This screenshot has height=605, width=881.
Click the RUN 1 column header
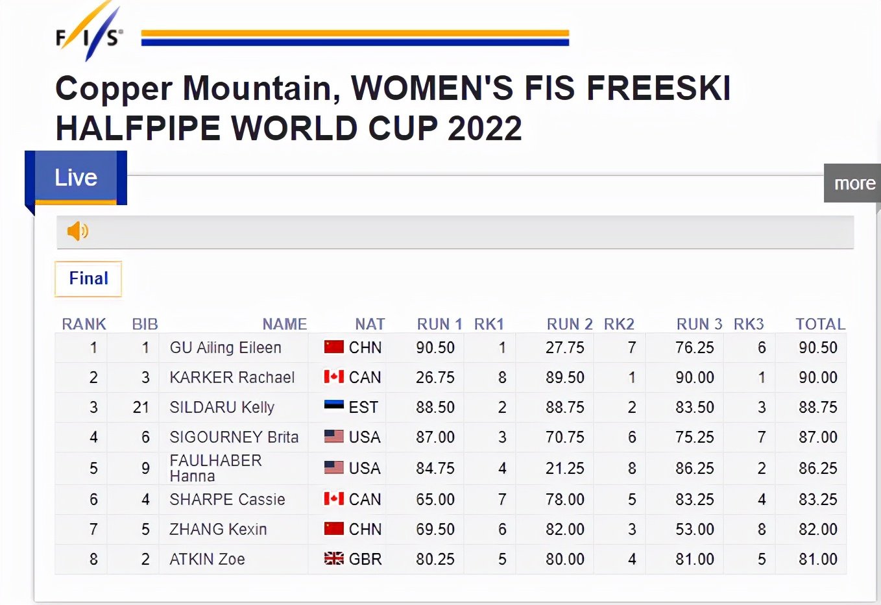point(439,324)
